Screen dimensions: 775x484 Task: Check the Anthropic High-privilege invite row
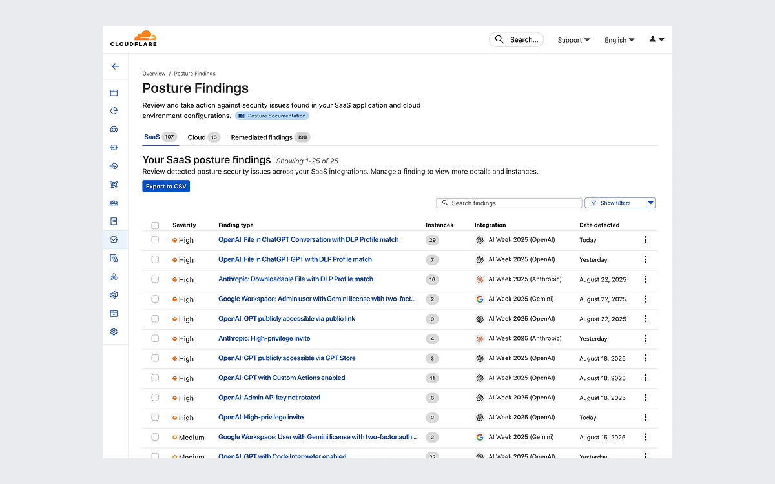click(155, 338)
